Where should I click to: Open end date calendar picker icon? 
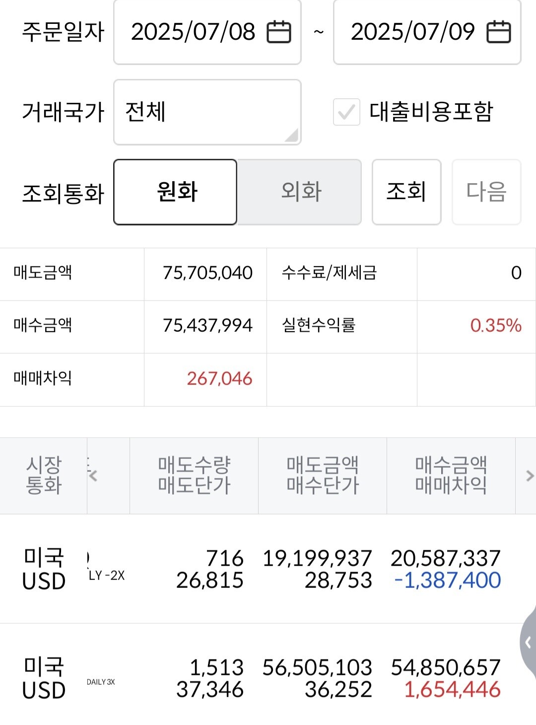498,32
